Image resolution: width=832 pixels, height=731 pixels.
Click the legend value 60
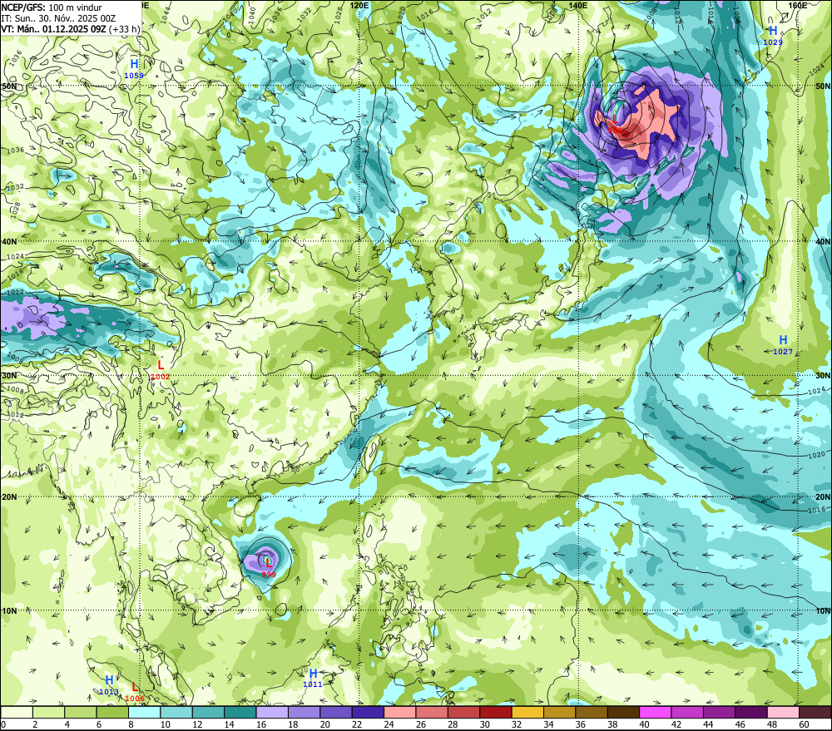pyautogui.click(x=804, y=724)
